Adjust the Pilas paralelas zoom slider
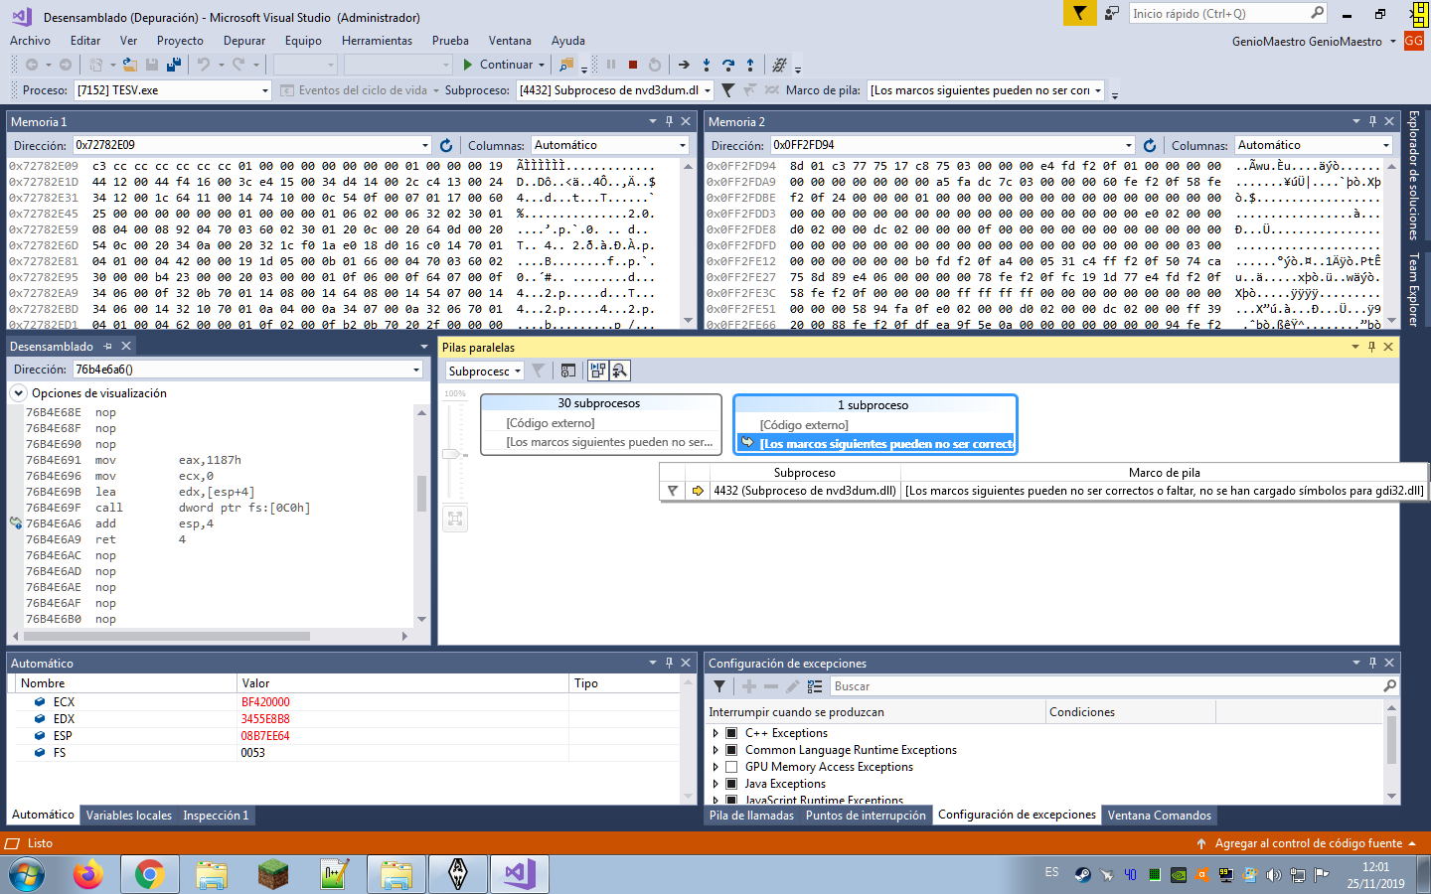Viewport: 1431px width, 894px height. pos(451,454)
